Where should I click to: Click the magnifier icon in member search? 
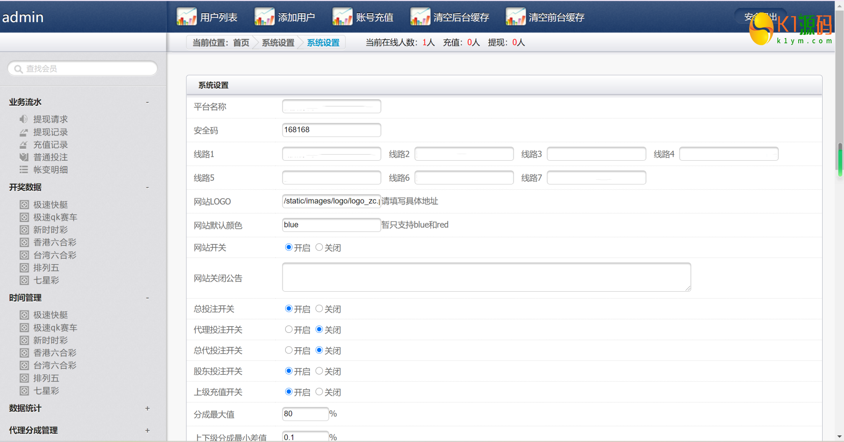pyautogui.click(x=18, y=69)
